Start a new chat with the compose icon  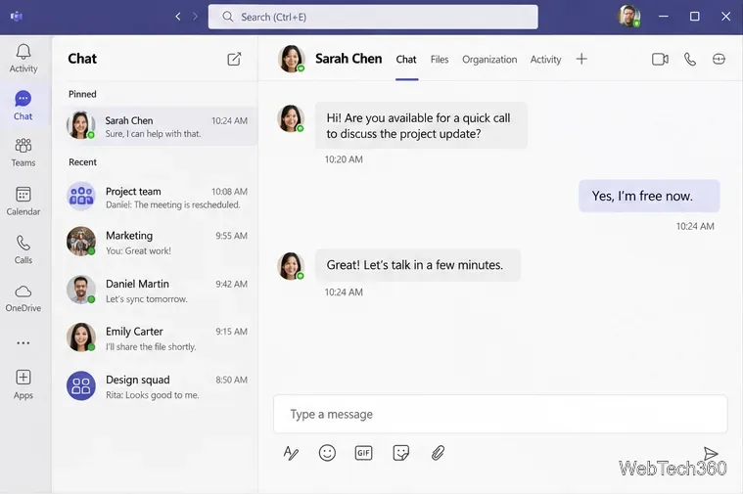[x=234, y=59]
